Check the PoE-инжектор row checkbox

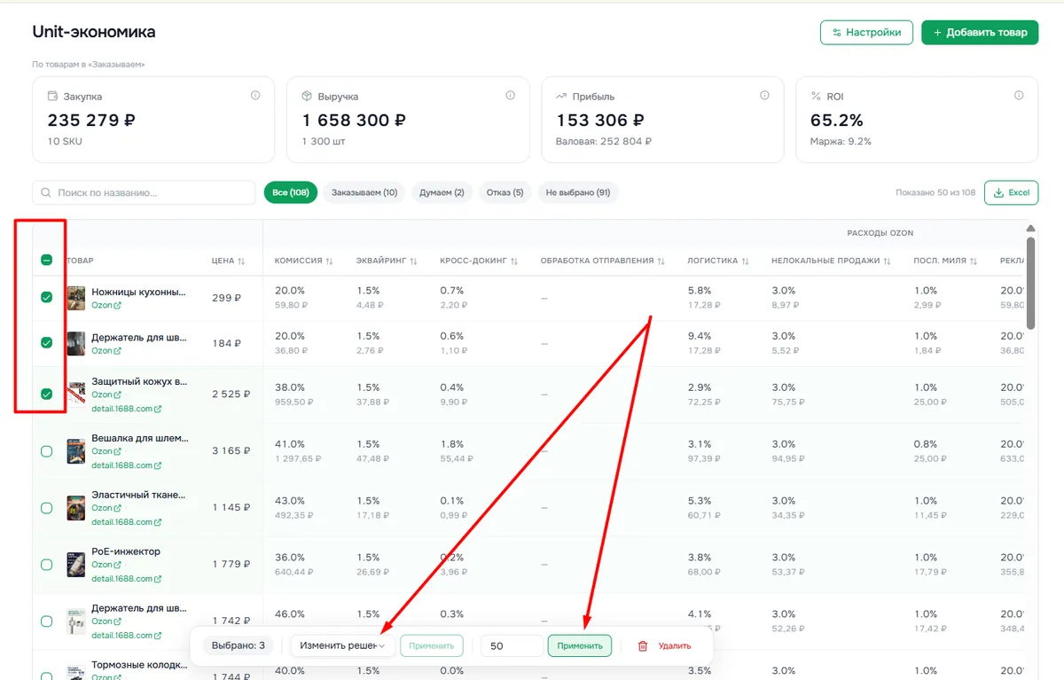47,565
